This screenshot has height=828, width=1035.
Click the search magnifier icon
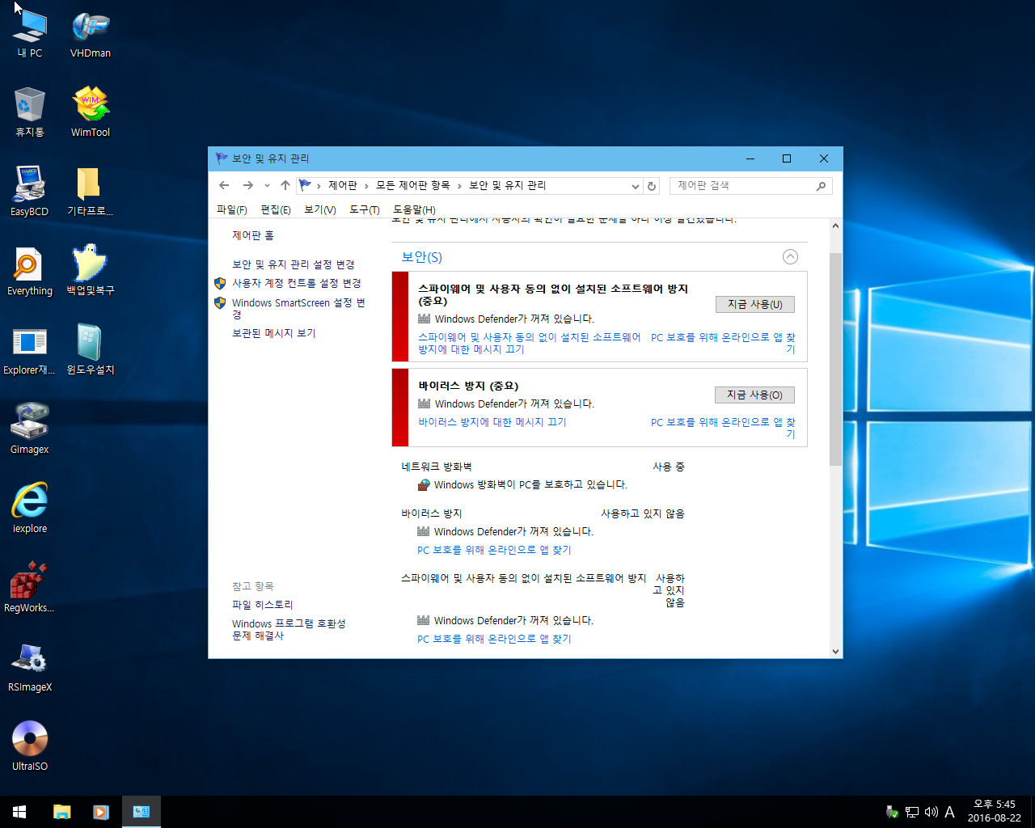click(821, 186)
